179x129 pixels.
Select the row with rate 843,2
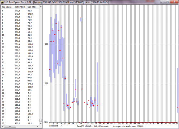tap(20, 117)
